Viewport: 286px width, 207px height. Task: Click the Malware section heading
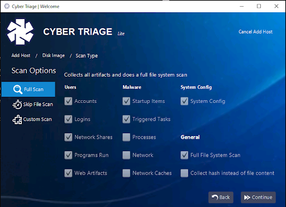(x=132, y=87)
